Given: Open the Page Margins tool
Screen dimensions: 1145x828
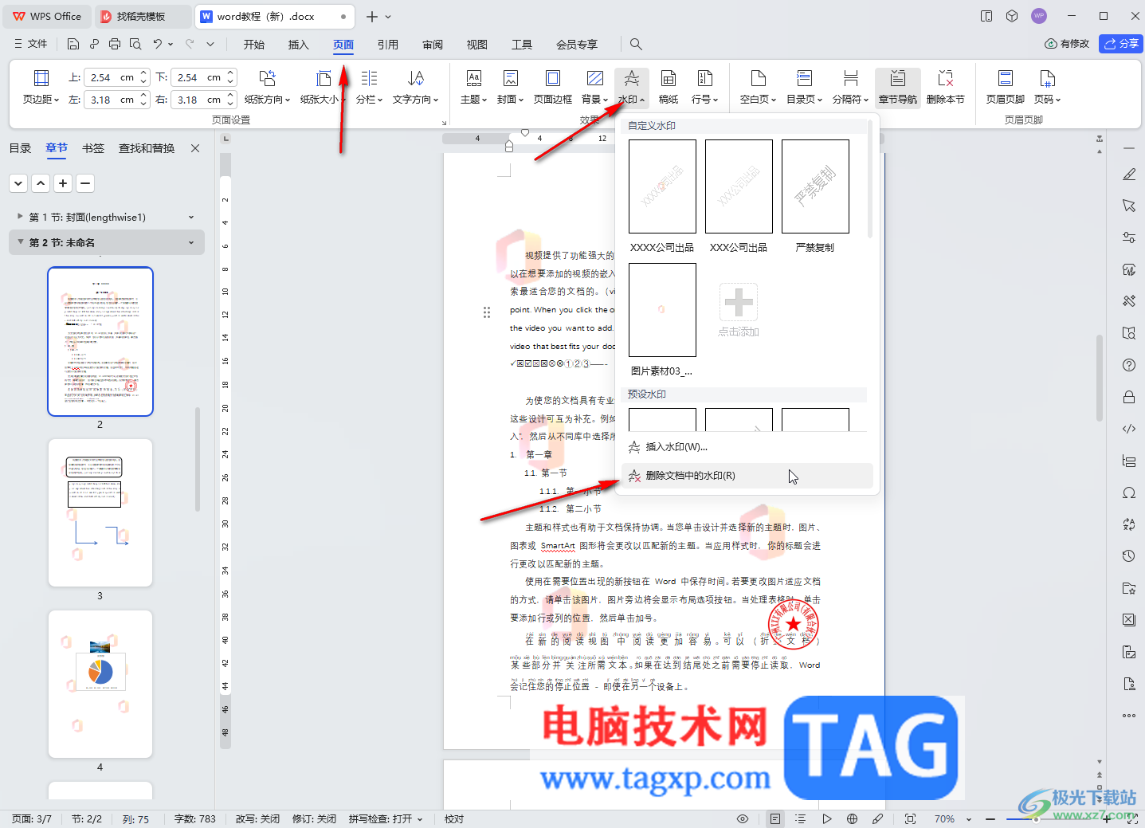Looking at the screenshot, I should click(x=41, y=87).
